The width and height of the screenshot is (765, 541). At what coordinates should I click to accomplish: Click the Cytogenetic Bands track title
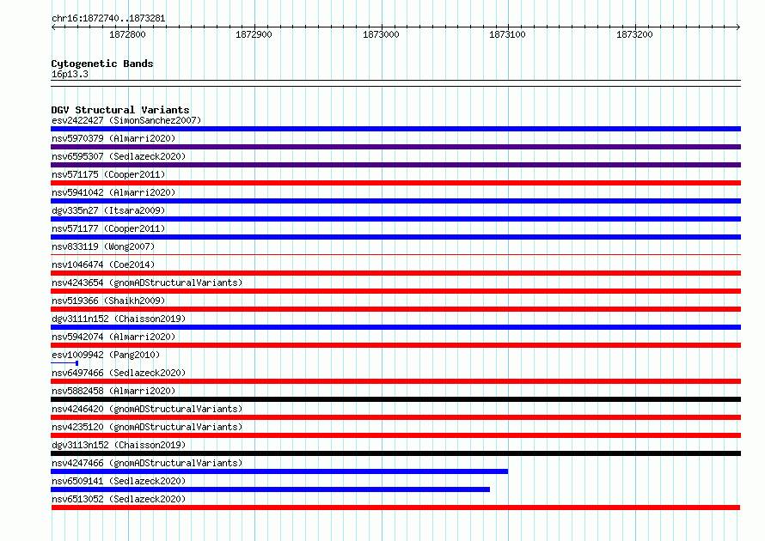(102, 64)
